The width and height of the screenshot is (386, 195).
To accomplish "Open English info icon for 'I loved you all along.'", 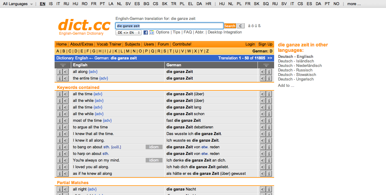I will [x=60, y=167].
